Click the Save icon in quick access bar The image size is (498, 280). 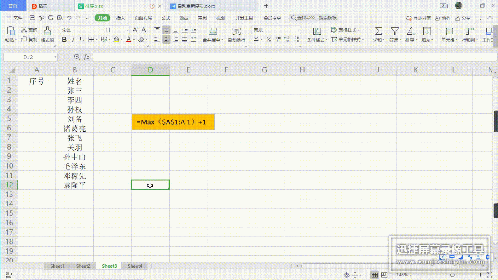[32, 18]
